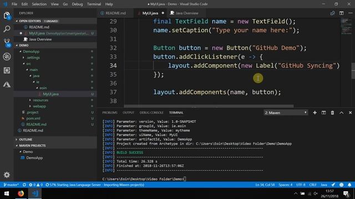Open the Source Control view icon
355x199 pixels.
7,43
